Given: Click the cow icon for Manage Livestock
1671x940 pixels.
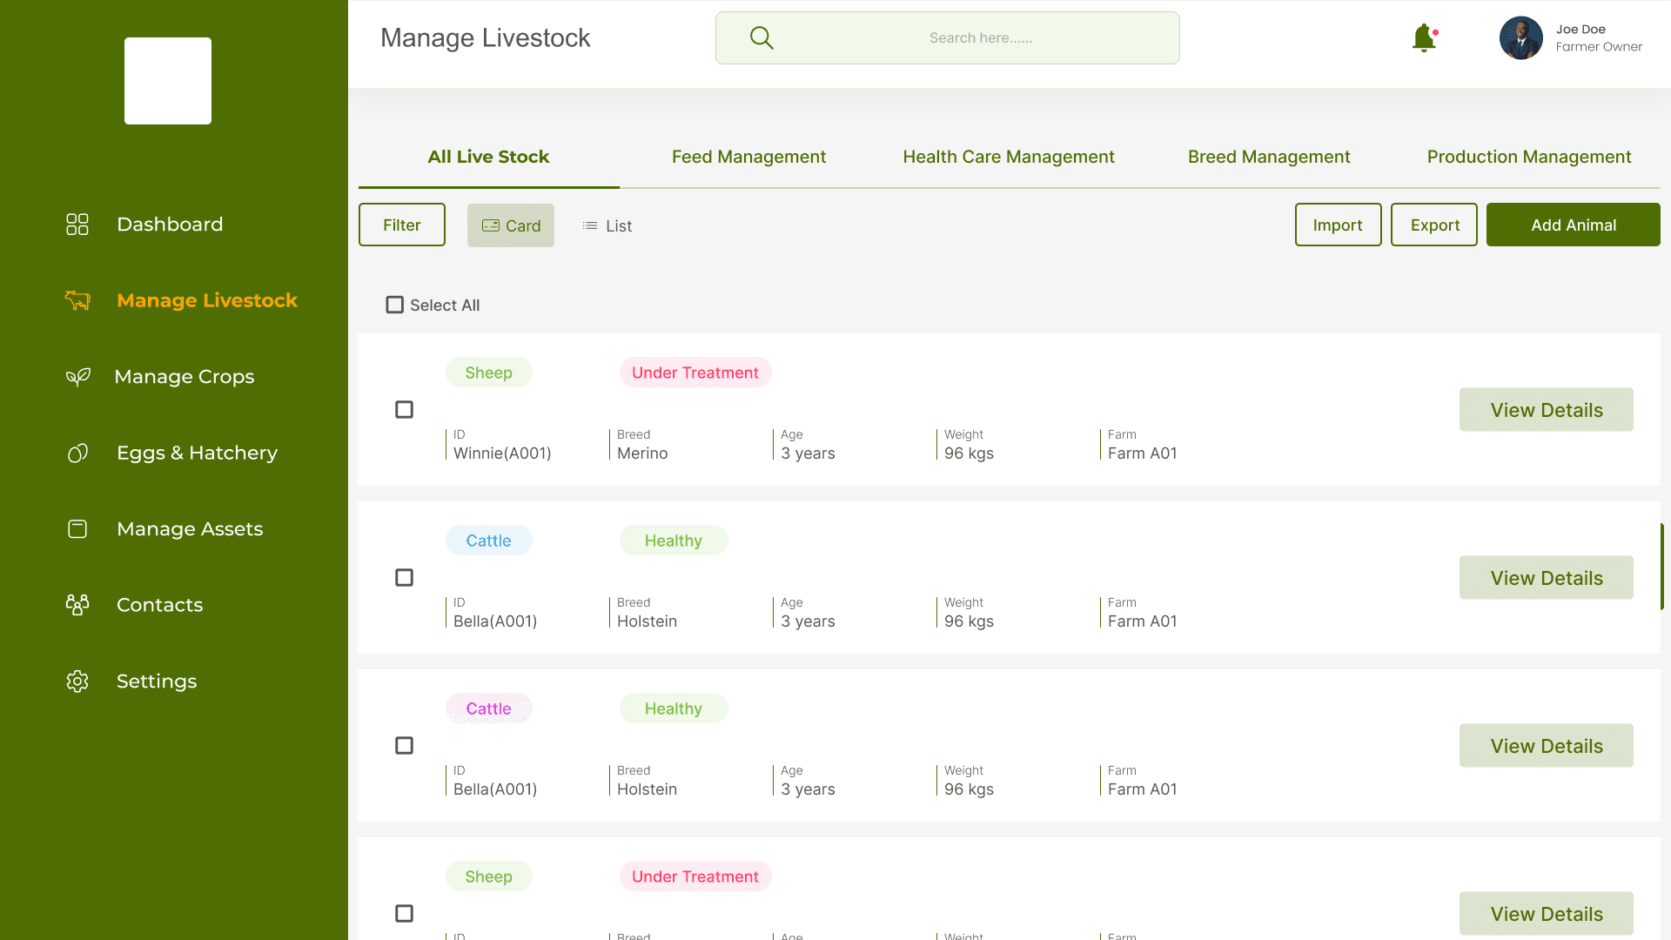Looking at the screenshot, I should tap(77, 299).
